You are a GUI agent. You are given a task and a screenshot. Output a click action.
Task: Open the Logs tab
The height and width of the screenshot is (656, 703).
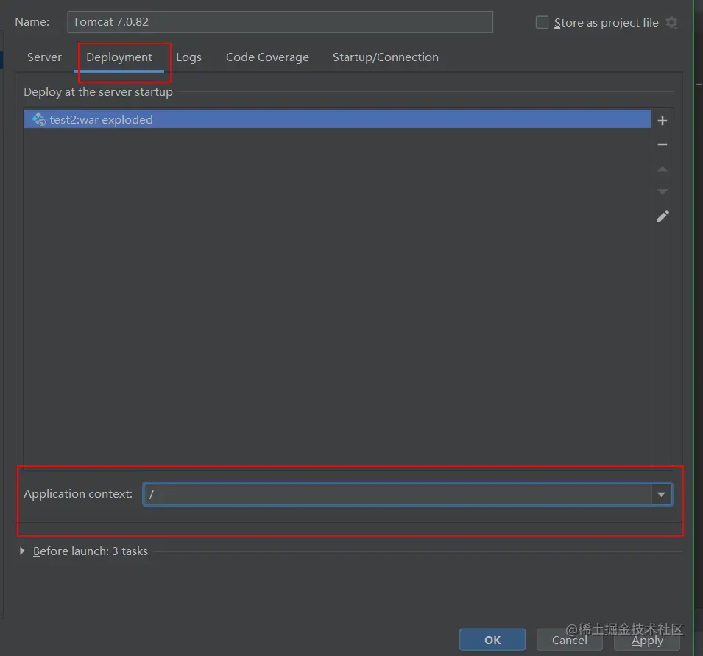click(188, 57)
